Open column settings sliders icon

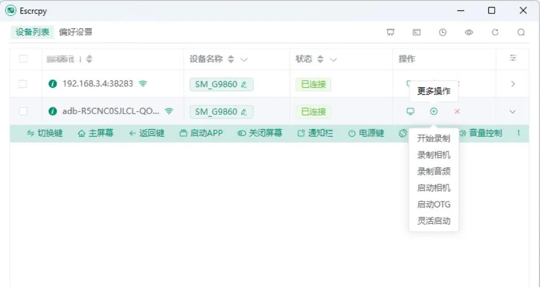(x=513, y=58)
